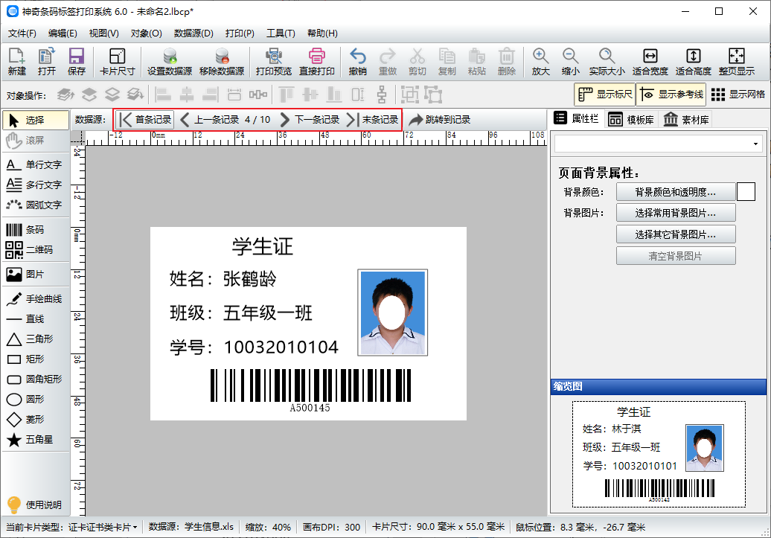
Task: Click 选择其它背景图片... button
Action: click(x=676, y=234)
